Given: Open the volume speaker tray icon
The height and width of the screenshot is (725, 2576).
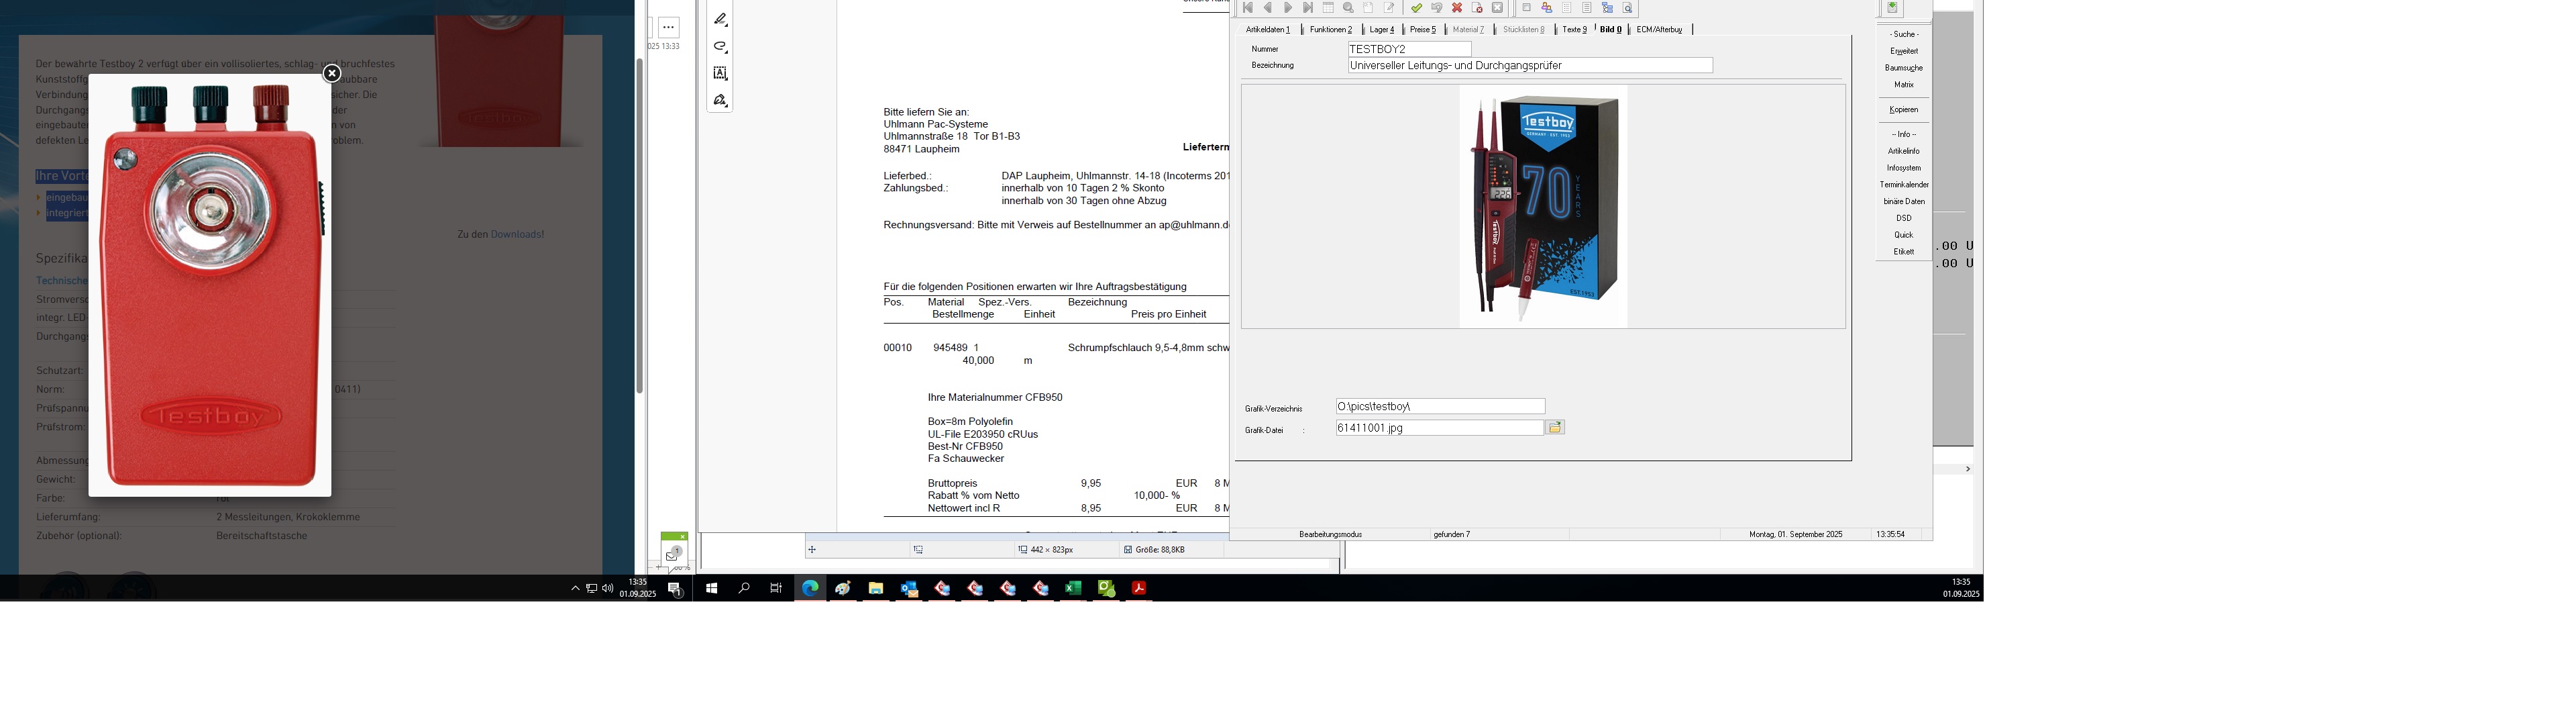Looking at the screenshot, I should (608, 588).
